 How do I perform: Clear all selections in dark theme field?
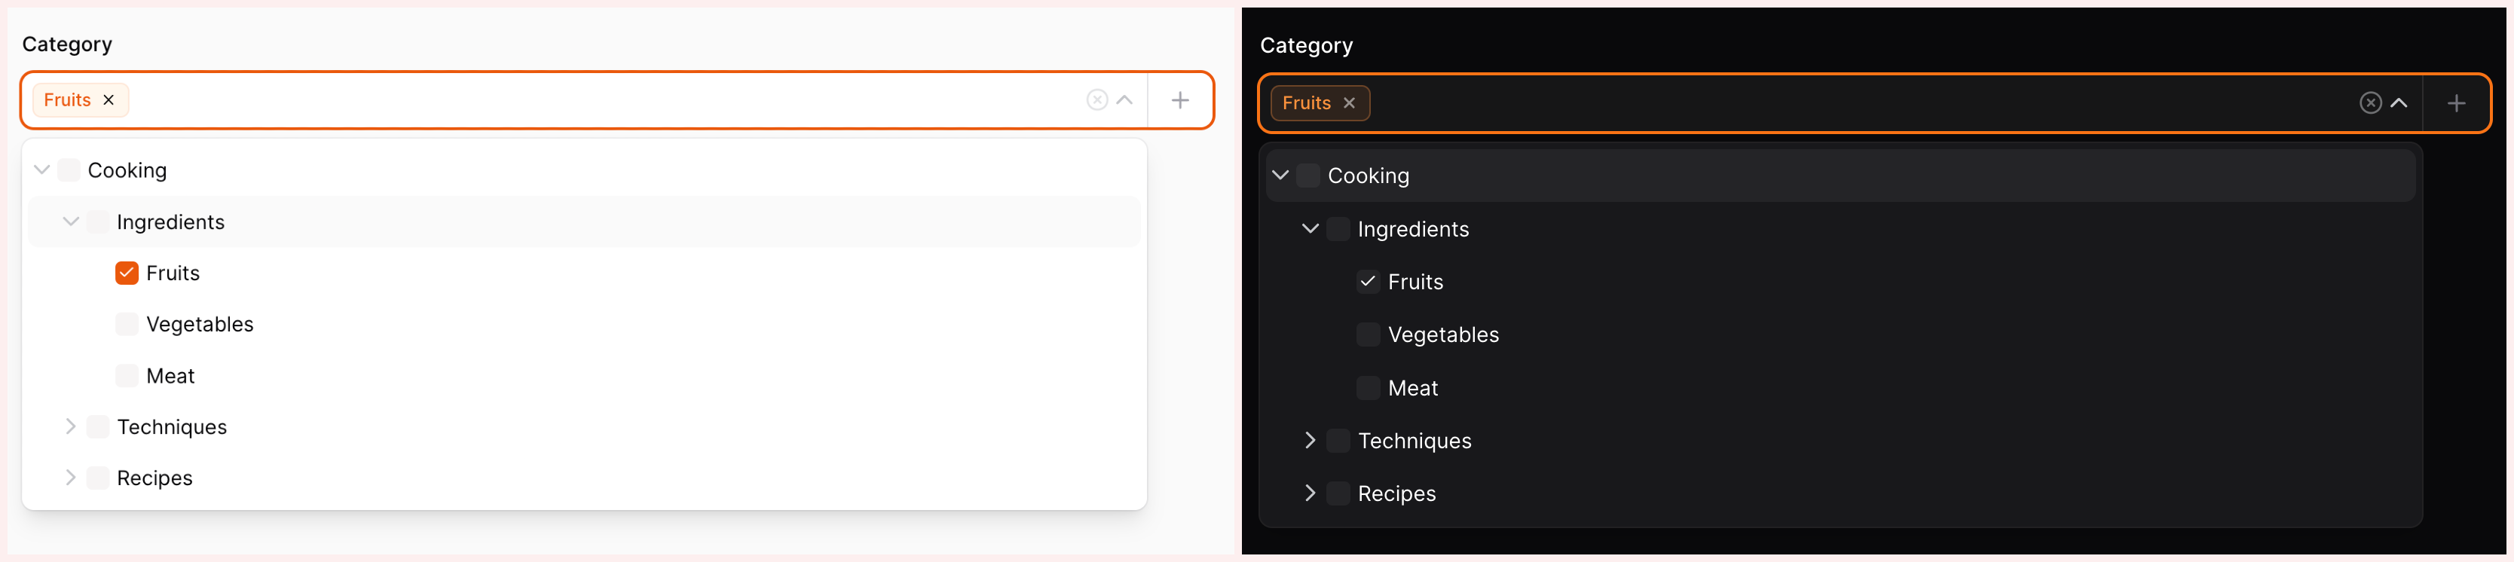point(2369,103)
